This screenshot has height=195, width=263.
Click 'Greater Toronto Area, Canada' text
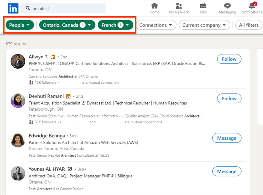[57, 148]
